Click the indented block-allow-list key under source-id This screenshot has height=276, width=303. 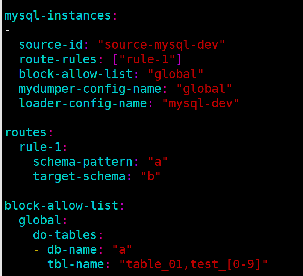(x=76, y=74)
